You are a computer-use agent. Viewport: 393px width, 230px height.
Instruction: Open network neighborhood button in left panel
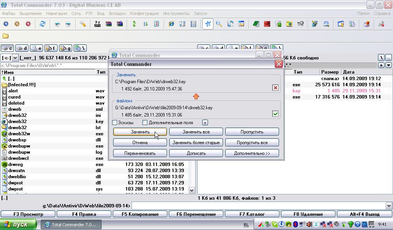(80, 48)
